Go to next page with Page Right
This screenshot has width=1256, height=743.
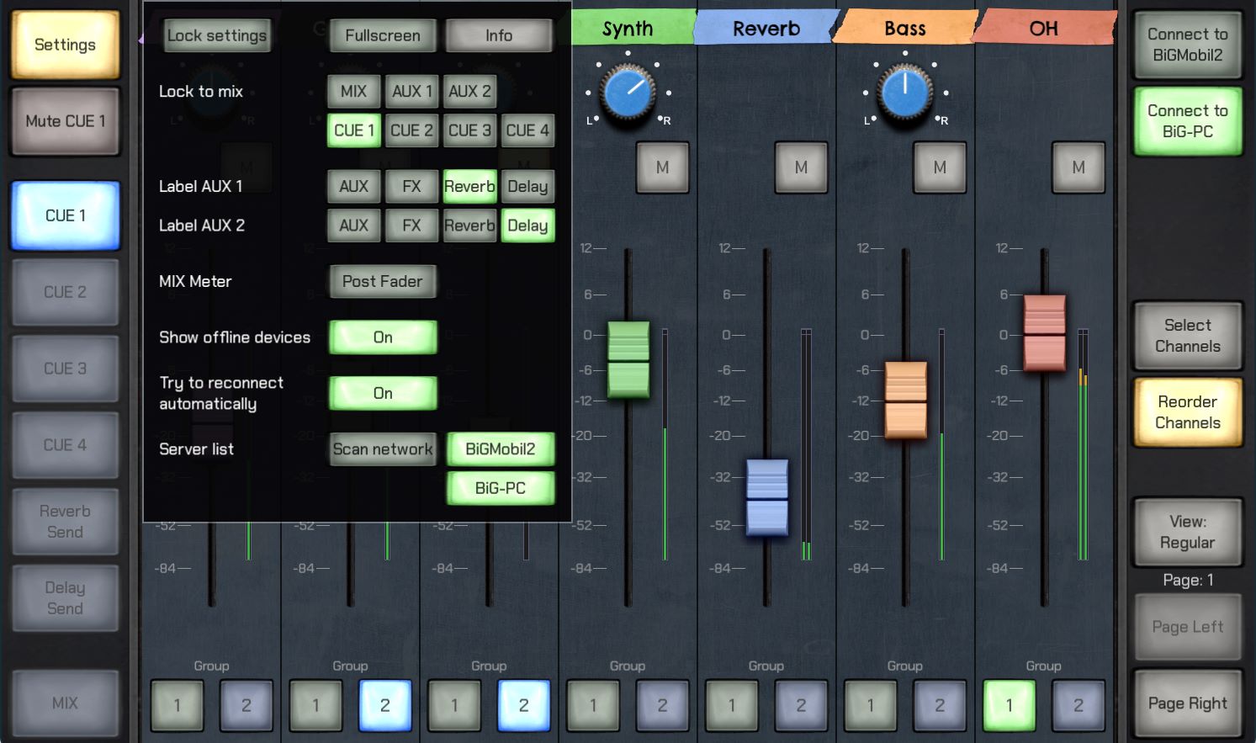point(1187,703)
